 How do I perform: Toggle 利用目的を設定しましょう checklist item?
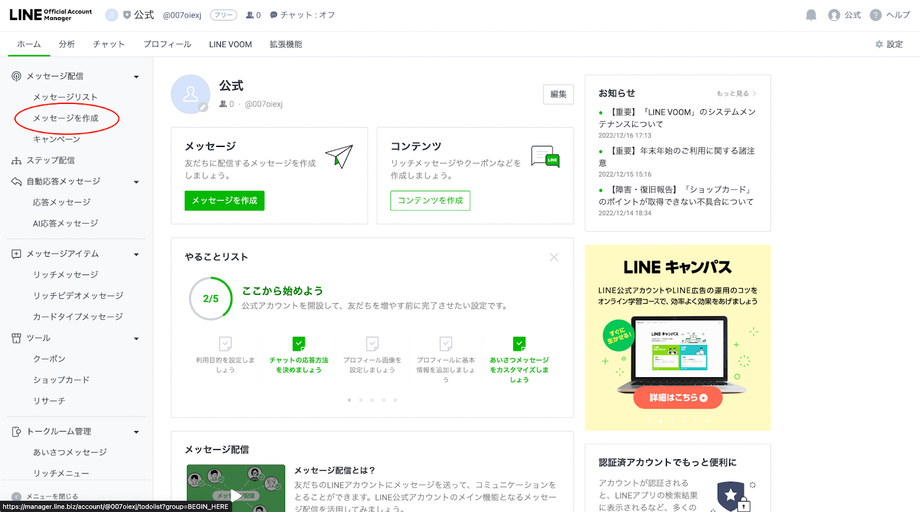(x=225, y=344)
